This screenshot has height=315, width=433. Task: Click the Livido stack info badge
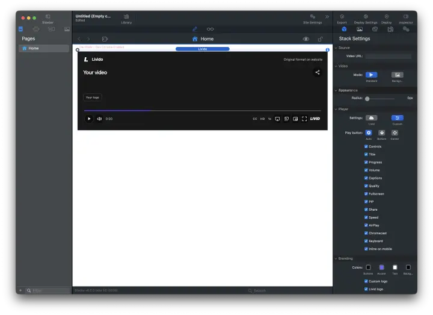pos(328,50)
